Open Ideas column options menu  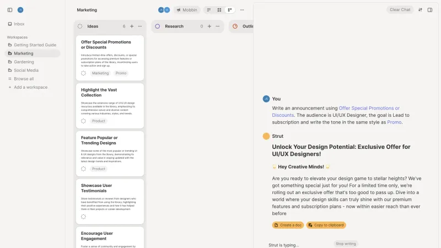[x=140, y=26]
